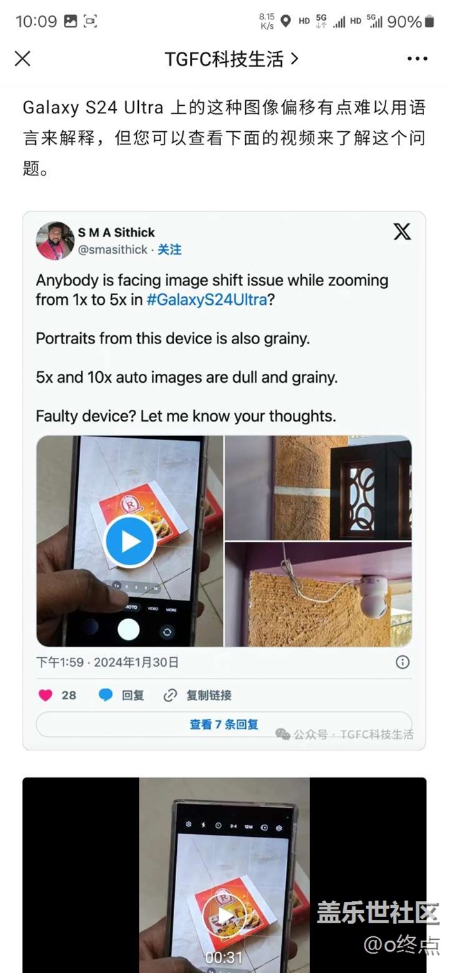Open S M A Sithick's profile avatar

[x=55, y=240]
